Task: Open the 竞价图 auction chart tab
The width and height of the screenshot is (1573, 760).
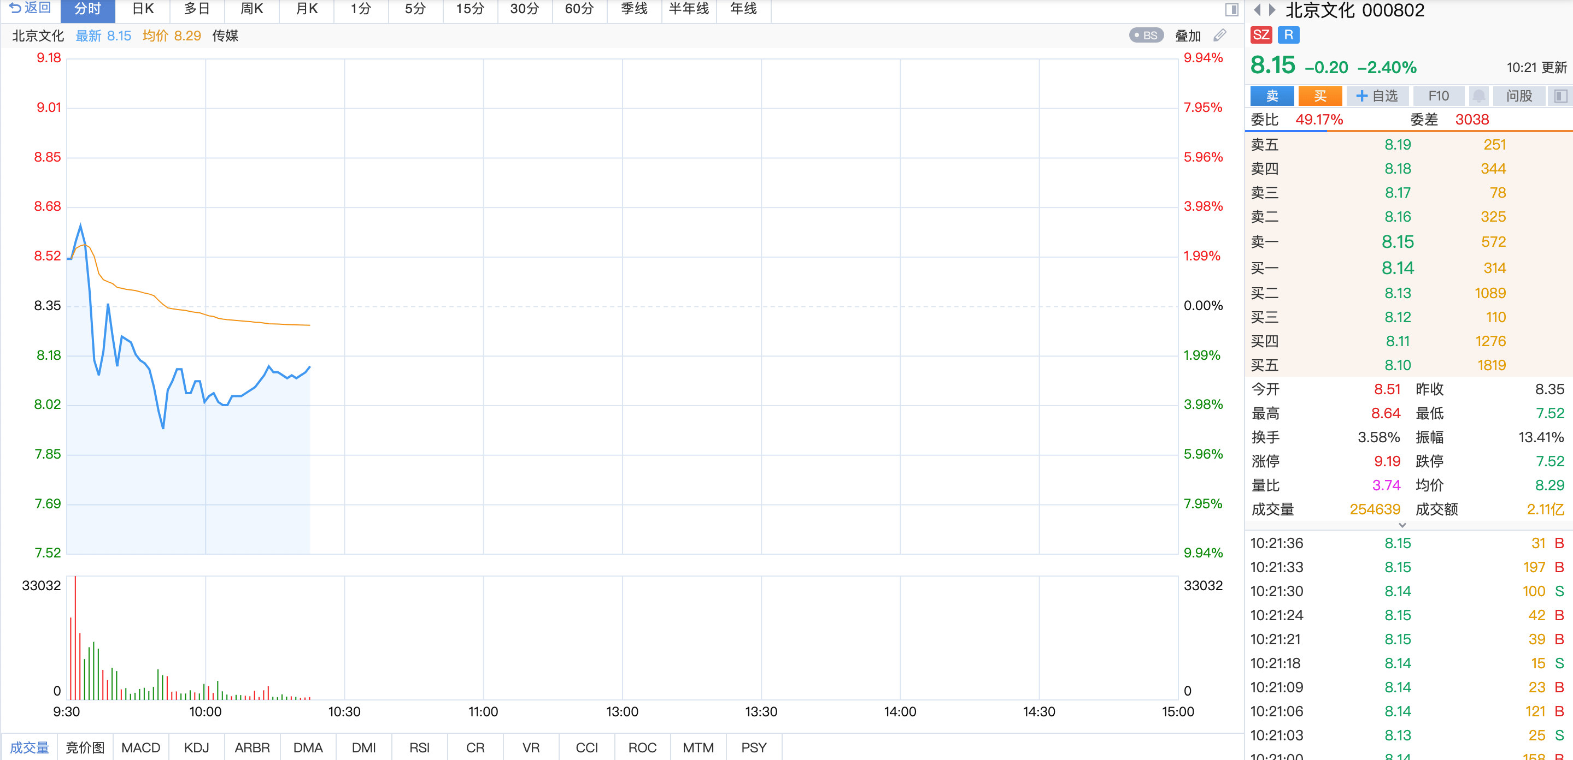Action: [85, 747]
